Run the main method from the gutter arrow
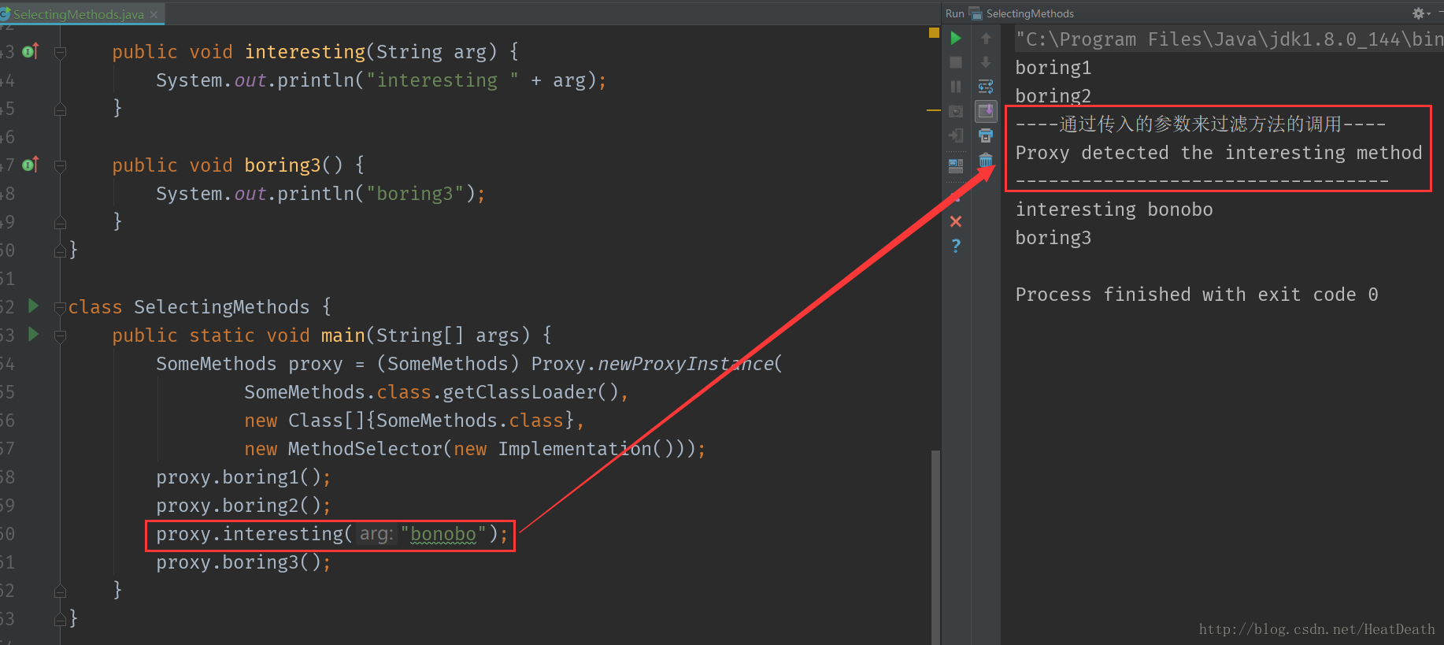 (x=33, y=334)
